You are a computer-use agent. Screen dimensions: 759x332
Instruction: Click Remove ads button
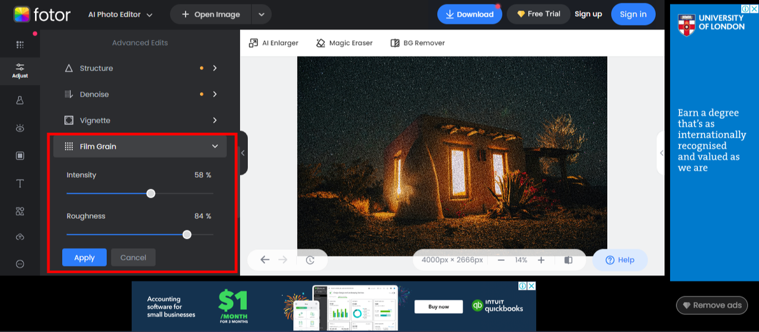[712, 305]
